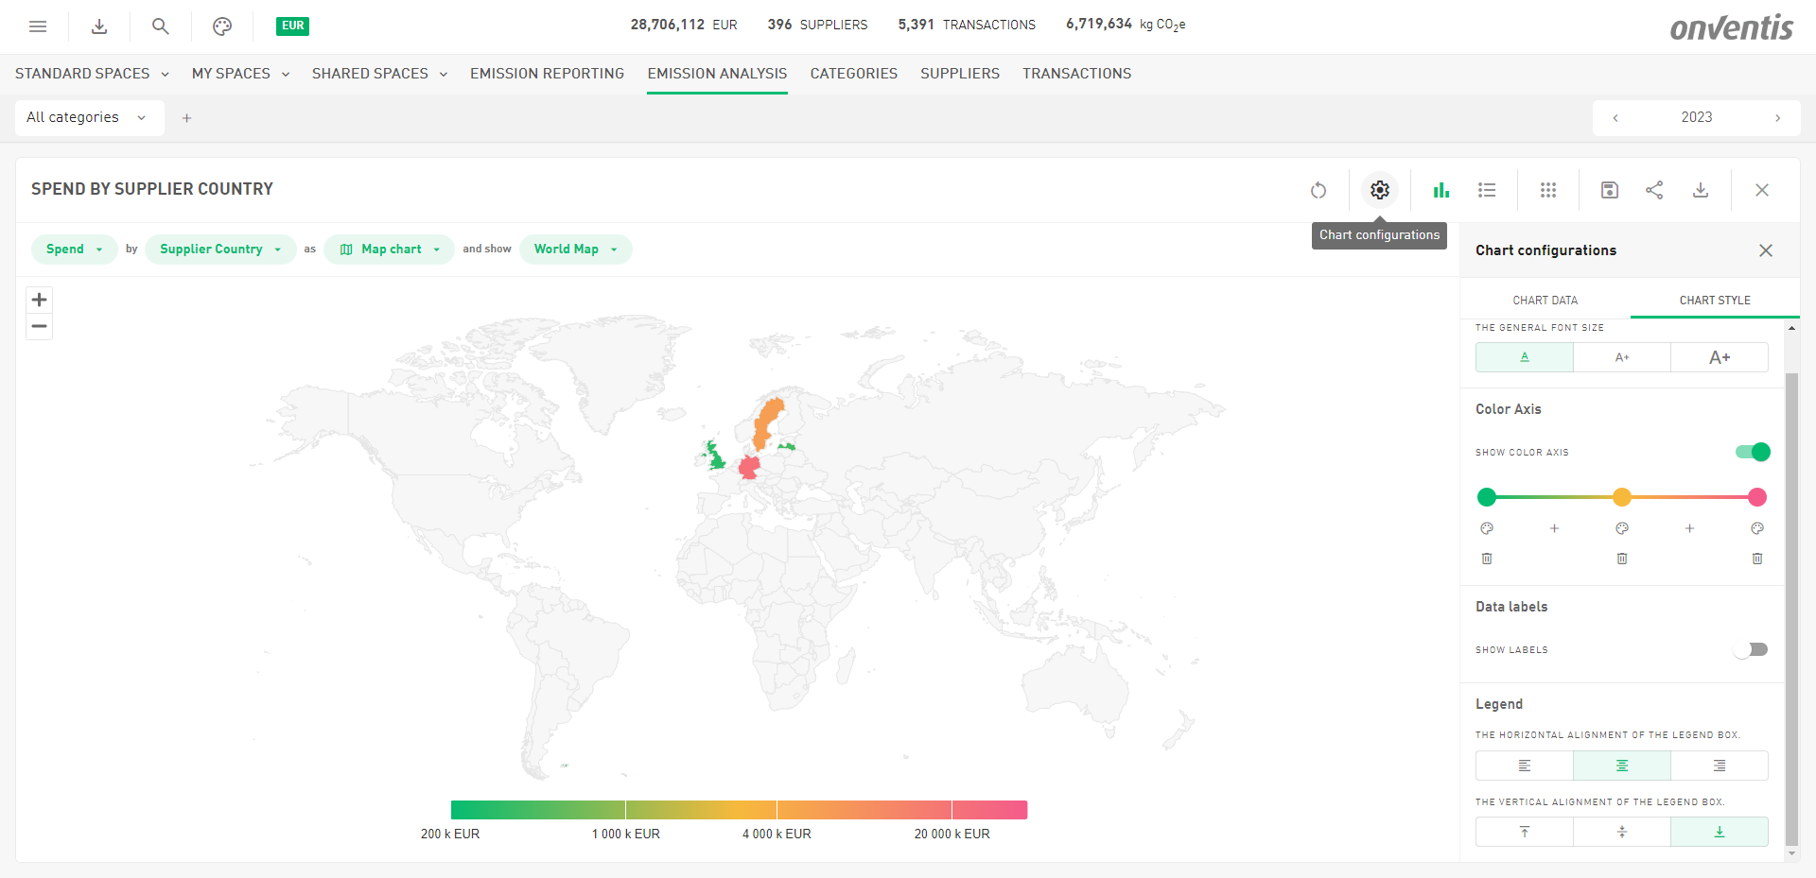The width and height of the screenshot is (1816, 878).
Task: Save the chart with the floppy disk icon
Action: click(x=1610, y=190)
